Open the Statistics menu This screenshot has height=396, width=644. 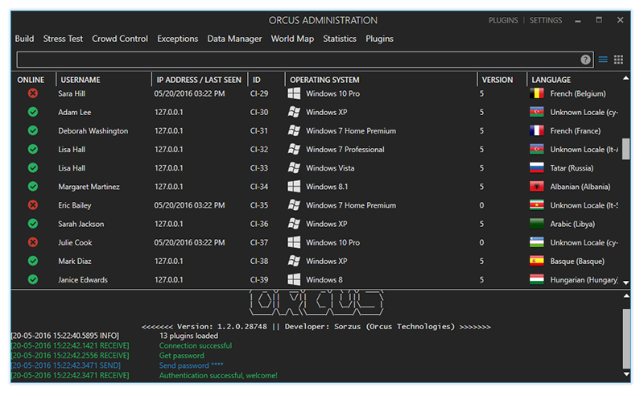click(x=340, y=39)
